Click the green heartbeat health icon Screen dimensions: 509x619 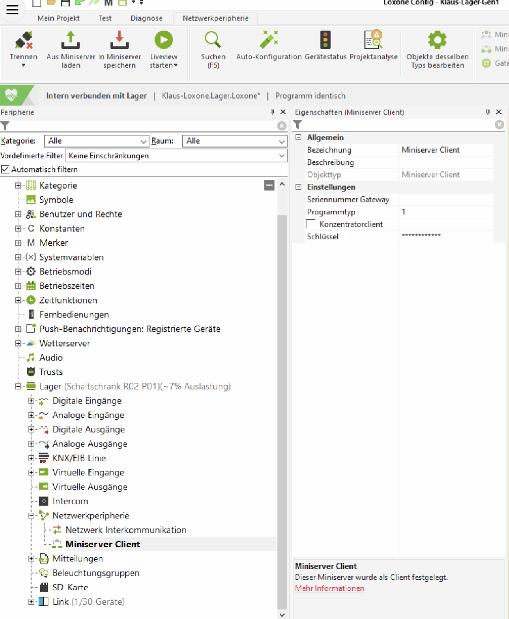point(11,95)
